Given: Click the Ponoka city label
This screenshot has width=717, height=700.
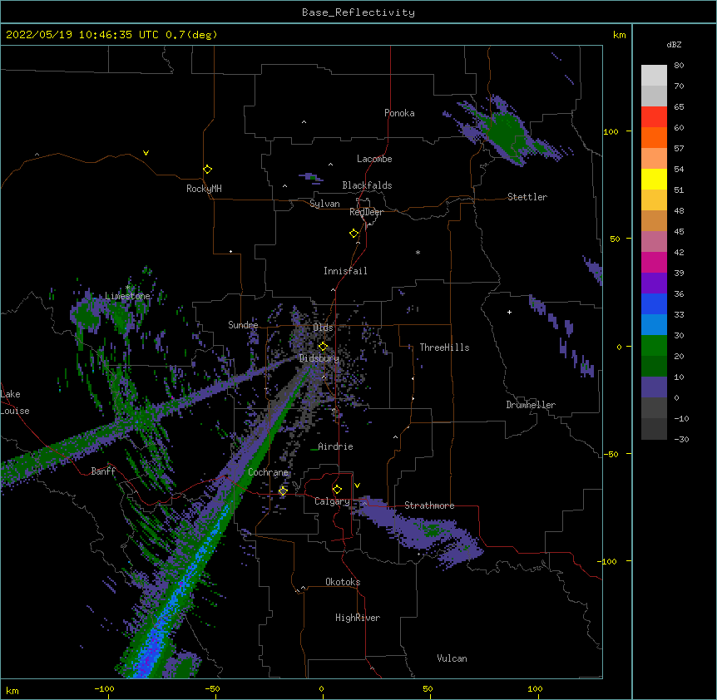Looking at the screenshot, I should 399,113.
